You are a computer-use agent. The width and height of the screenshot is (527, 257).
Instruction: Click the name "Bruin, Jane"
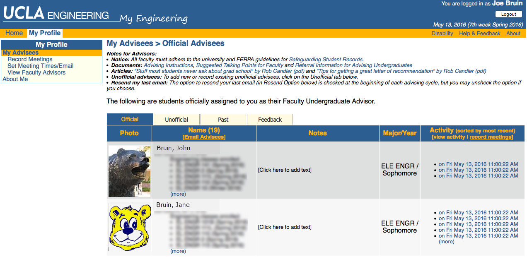[x=173, y=205]
